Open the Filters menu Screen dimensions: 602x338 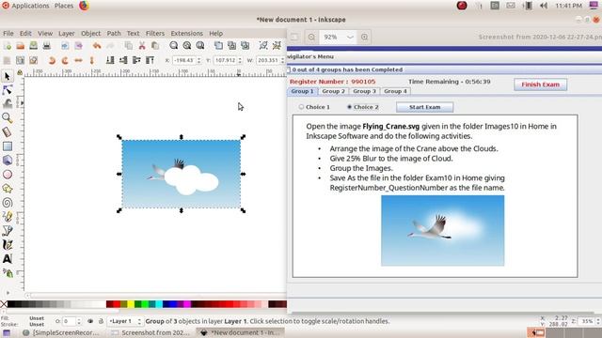155,34
